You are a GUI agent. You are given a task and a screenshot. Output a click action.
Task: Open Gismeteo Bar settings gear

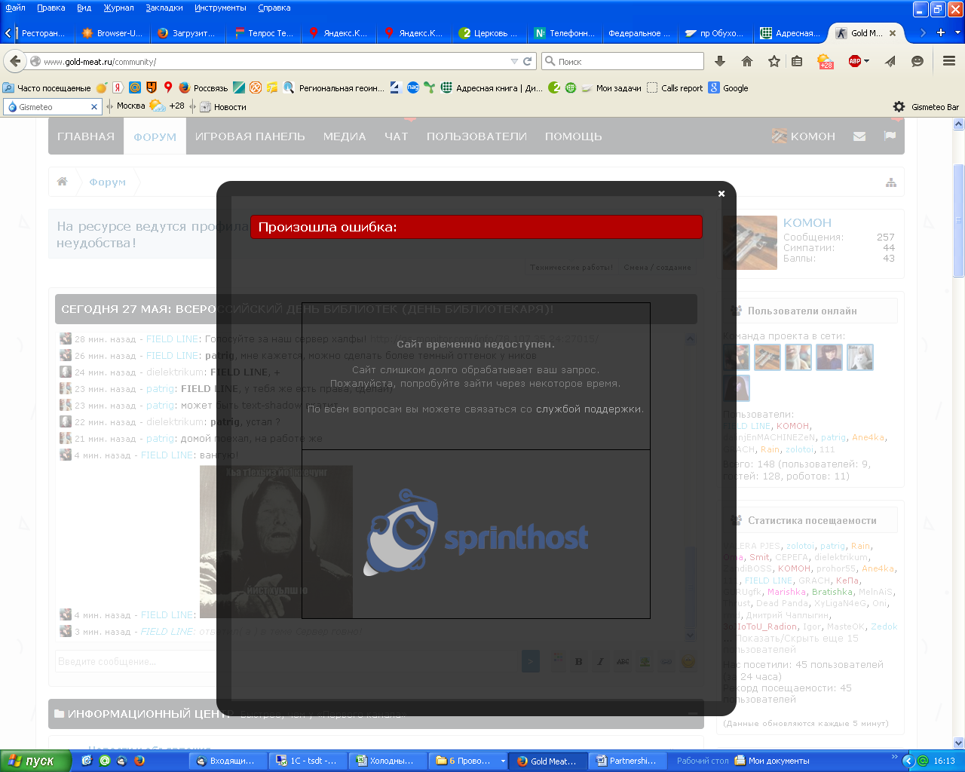[899, 107]
